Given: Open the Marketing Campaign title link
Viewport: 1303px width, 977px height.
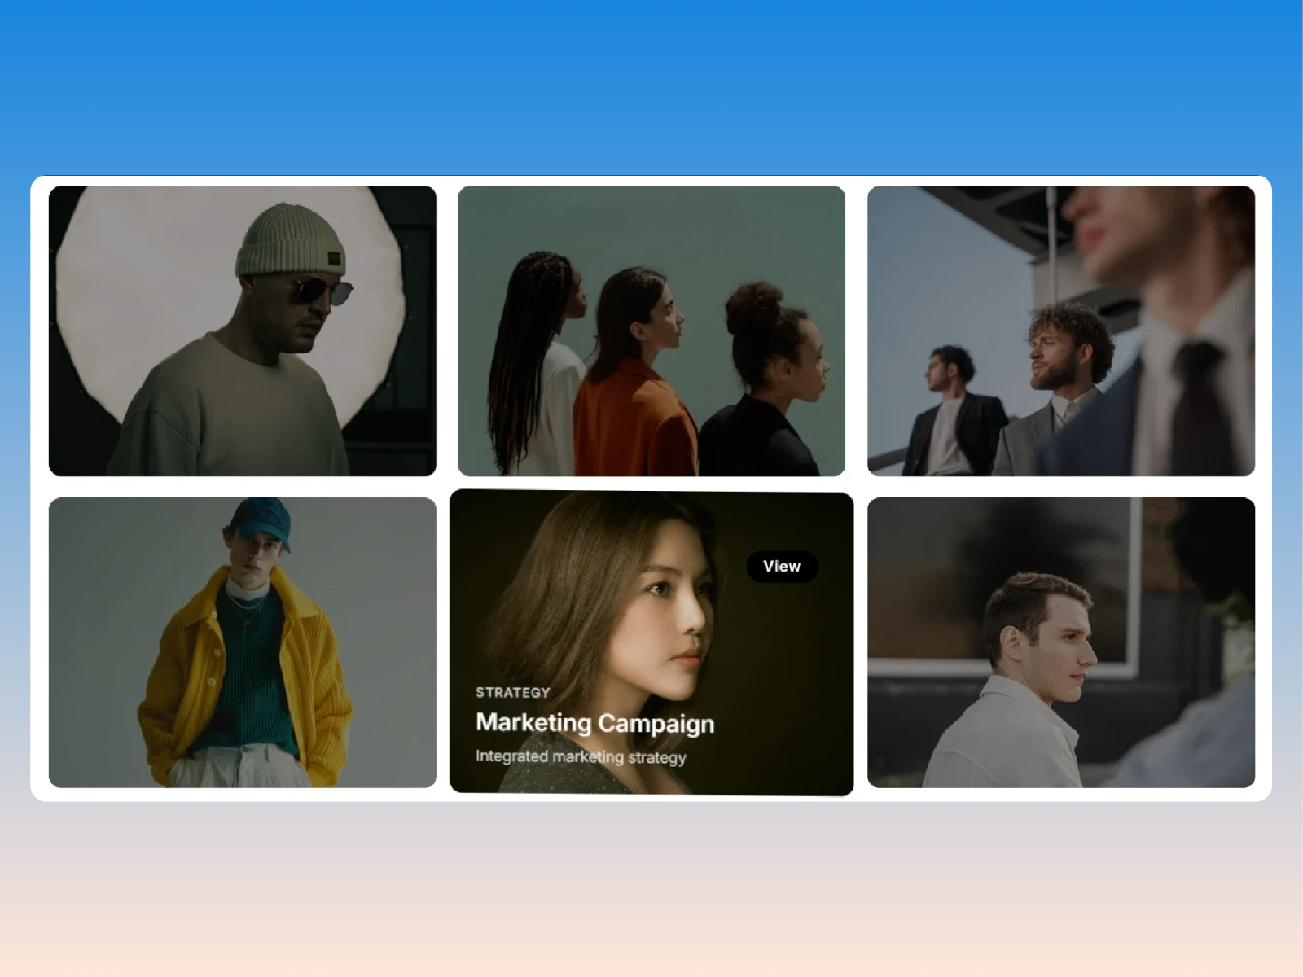Looking at the screenshot, I should tap(594, 723).
